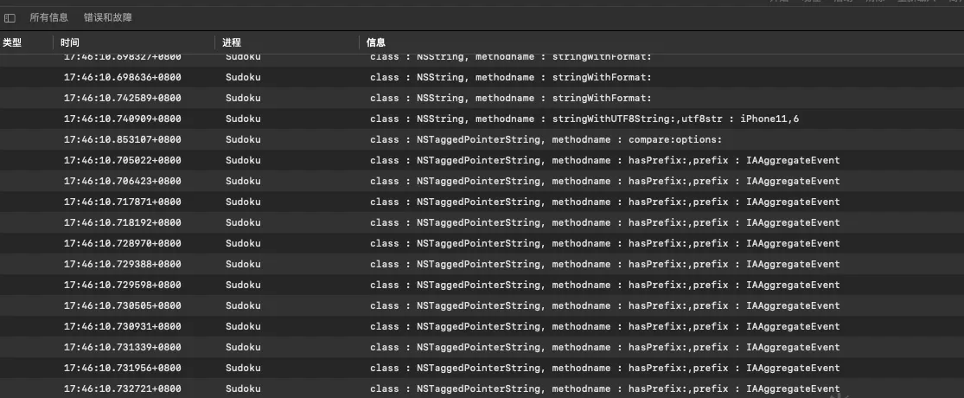Select hasPrefix: message at 17:46:10.717871
Image resolution: width=964 pixels, height=398 pixels.
tap(605, 202)
